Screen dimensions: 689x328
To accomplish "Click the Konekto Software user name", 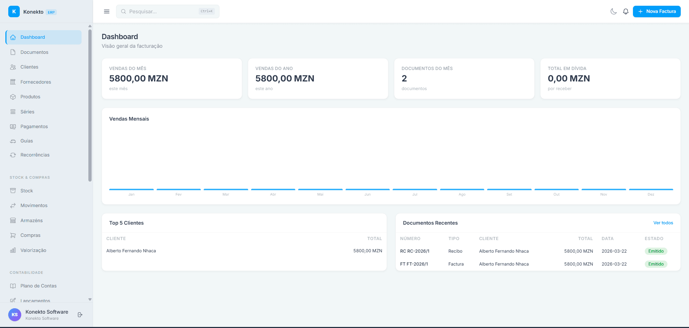I will [47, 312].
